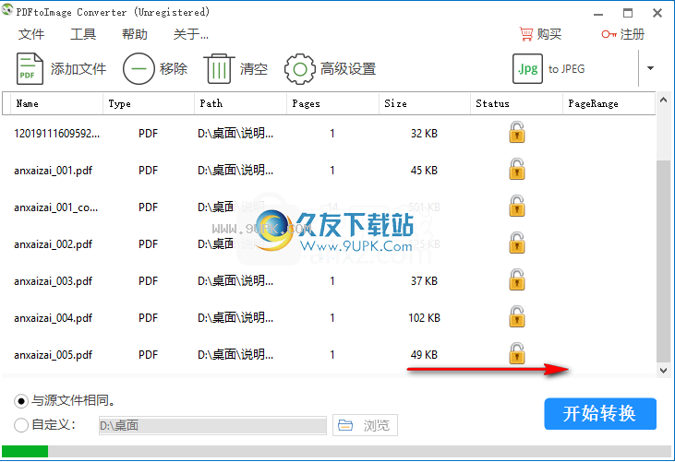Click the Jpg output format icon

pyautogui.click(x=527, y=69)
